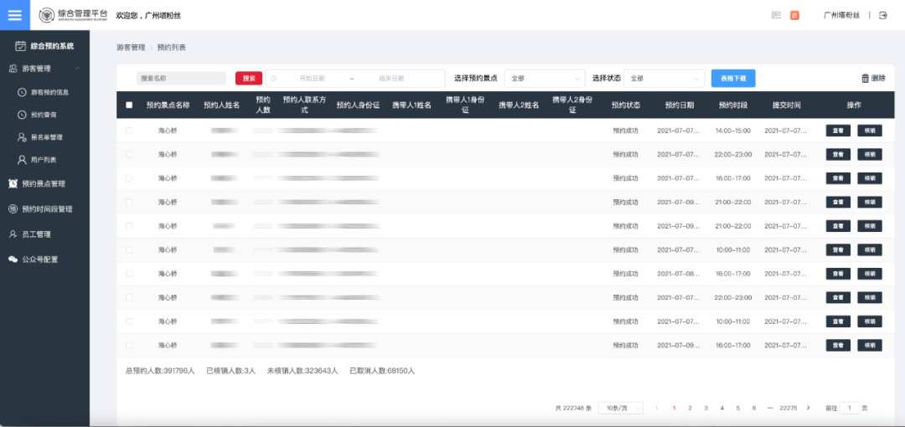The width and height of the screenshot is (905, 427).
Task: Open 游客预约信息 in the sidebar
Action: [50, 92]
